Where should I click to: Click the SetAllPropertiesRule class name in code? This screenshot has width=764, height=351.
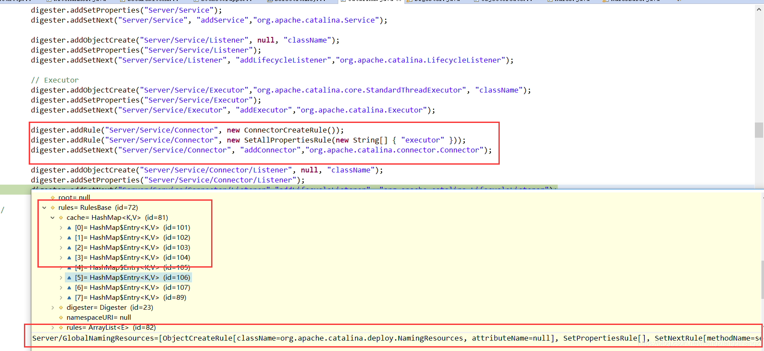click(x=287, y=140)
